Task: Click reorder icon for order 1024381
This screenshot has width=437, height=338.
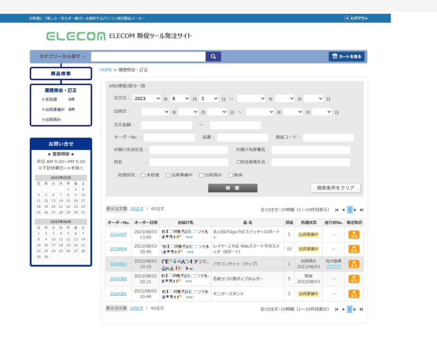Action: (x=354, y=294)
